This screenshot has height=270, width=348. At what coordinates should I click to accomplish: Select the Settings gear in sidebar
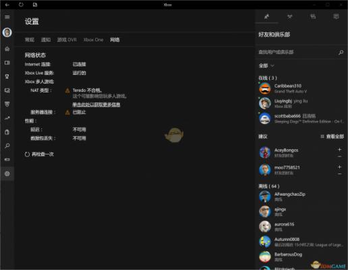tap(7, 173)
